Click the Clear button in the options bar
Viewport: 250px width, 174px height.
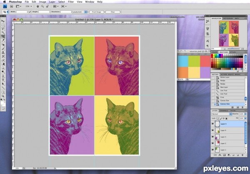pyautogui.click(x=113, y=12)
